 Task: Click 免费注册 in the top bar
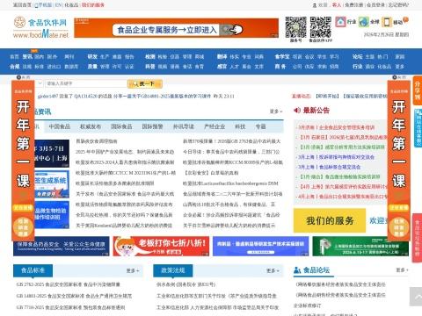tap(353, 5)
